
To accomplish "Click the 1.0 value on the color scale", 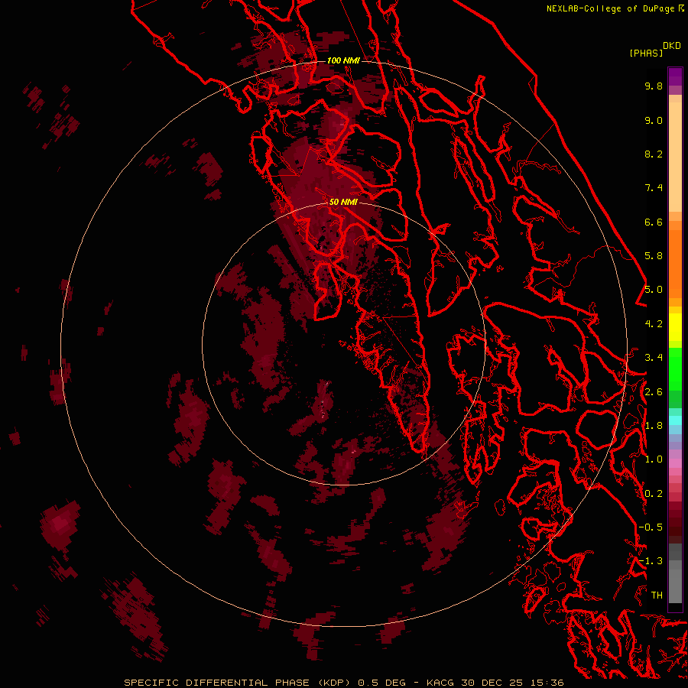I will click(654, 459).
